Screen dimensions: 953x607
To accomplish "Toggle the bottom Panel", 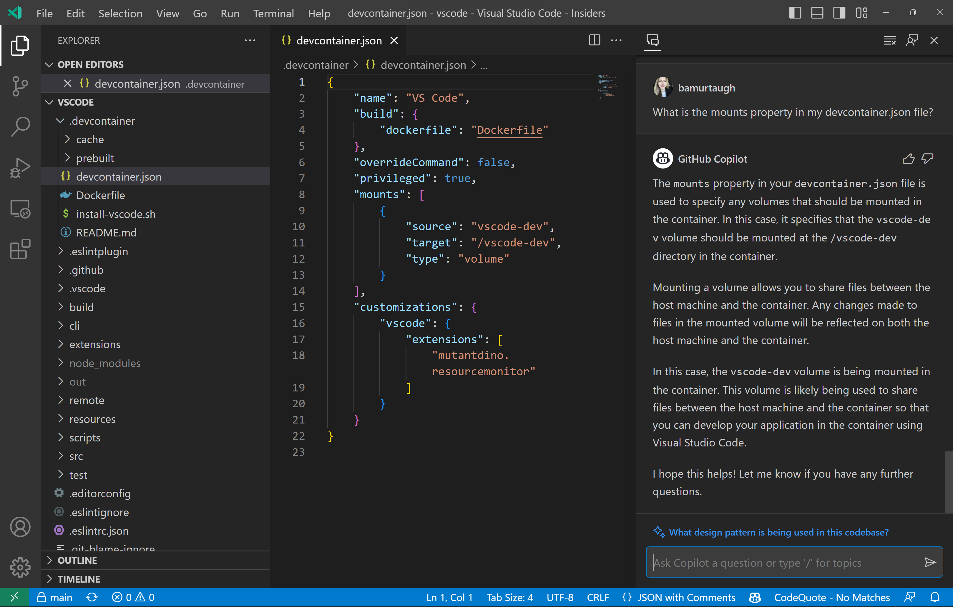I will coord(817,12).
